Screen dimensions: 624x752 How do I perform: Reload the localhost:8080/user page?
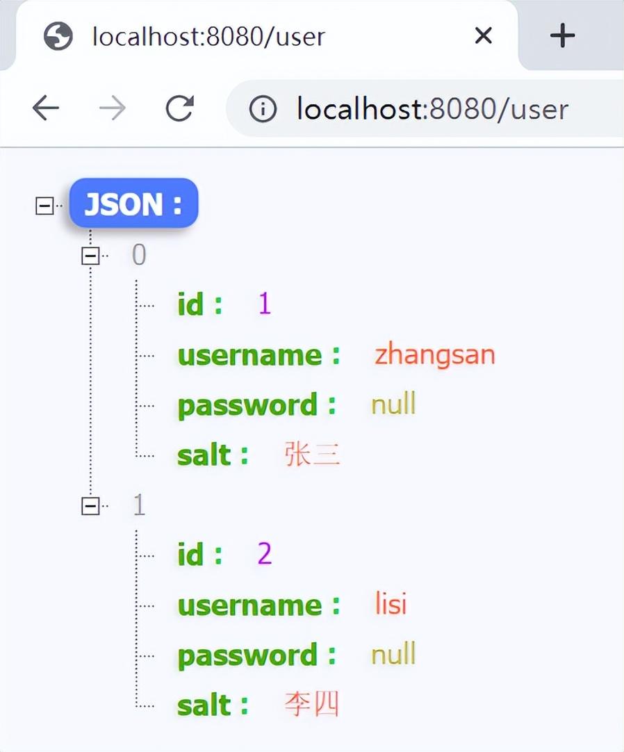(x=179, y=108)
